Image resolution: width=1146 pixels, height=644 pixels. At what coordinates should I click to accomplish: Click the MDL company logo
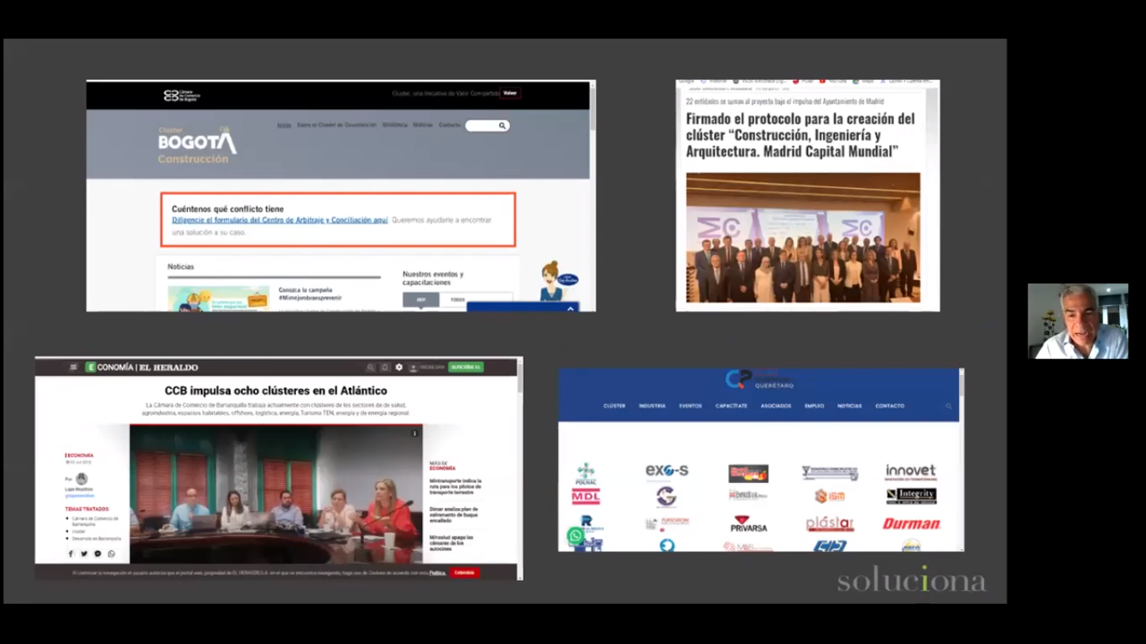[586, 496]
